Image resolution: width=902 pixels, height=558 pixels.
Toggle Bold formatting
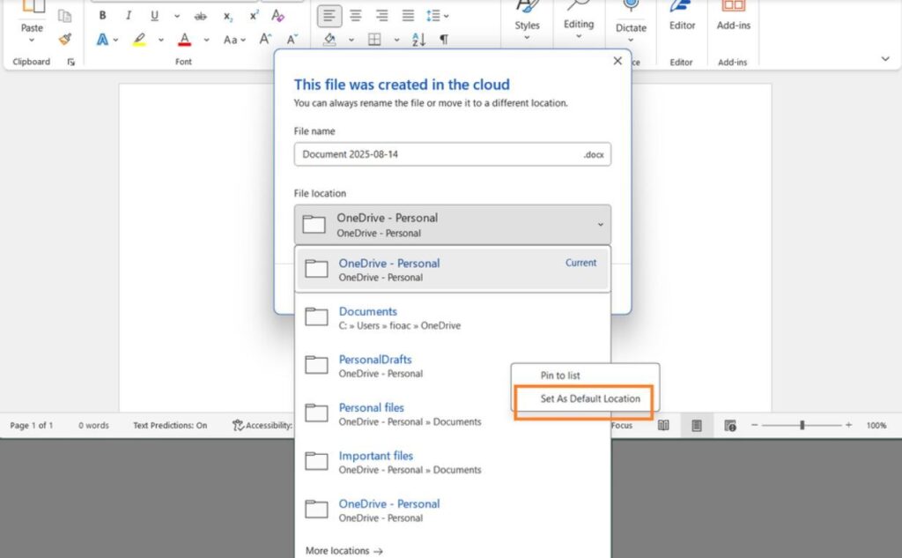coord(102,16)
